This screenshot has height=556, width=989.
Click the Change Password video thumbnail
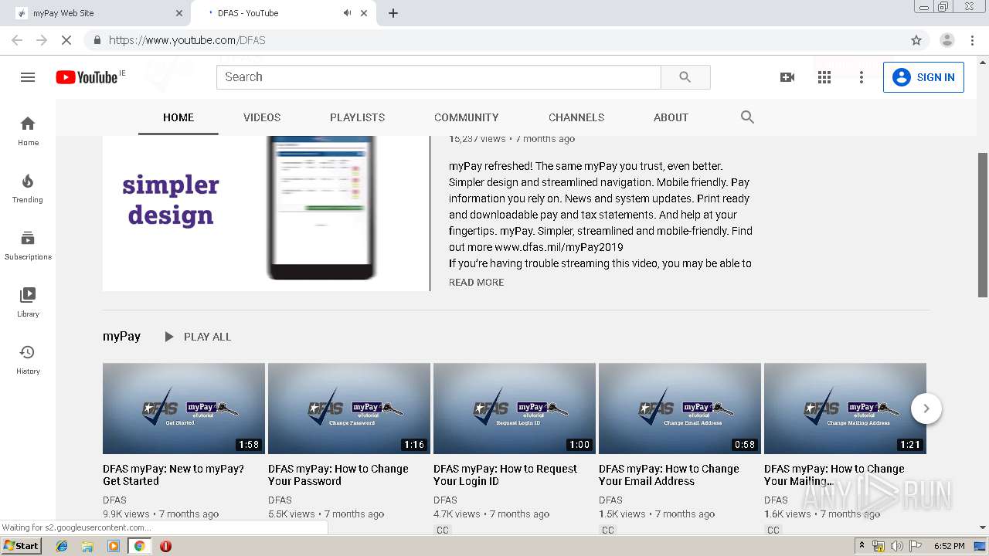click(349, 408)
